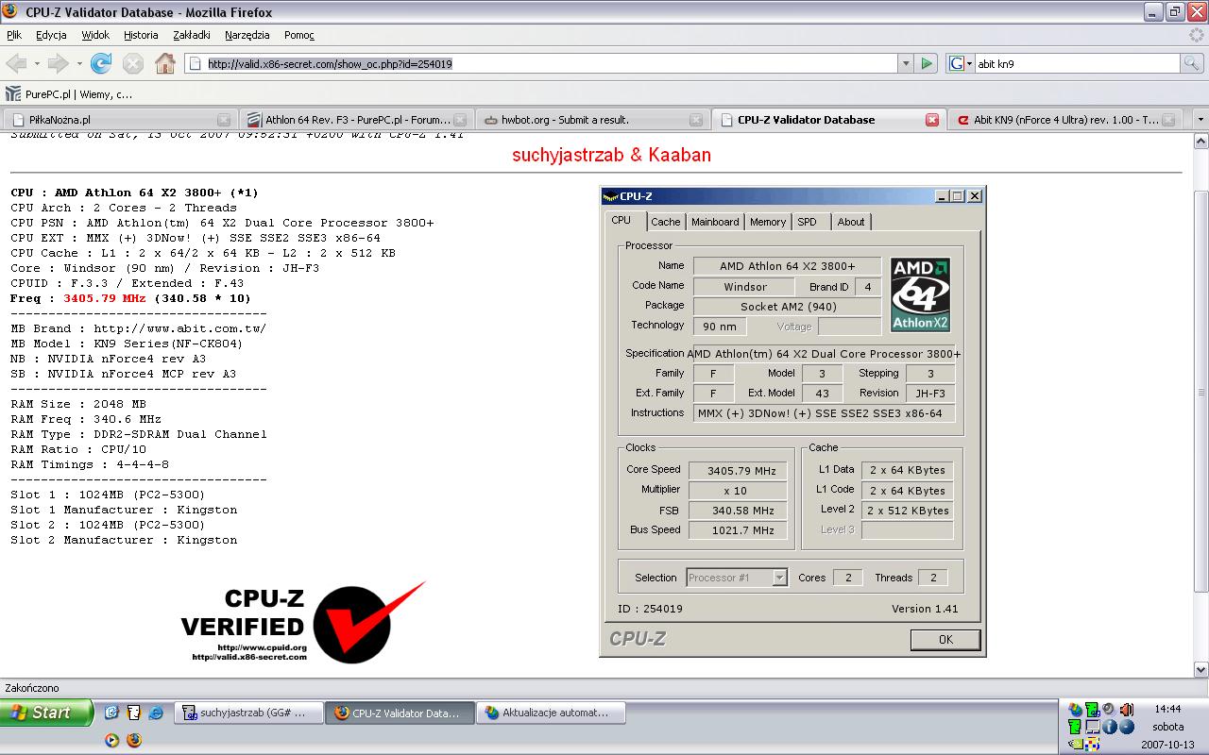
Task: Open the Forward history dropdown arrow
Action: point(79,63)
